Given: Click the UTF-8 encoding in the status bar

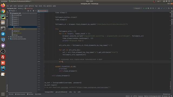Looking at the screenshot, I should click(x=135, y=96).
